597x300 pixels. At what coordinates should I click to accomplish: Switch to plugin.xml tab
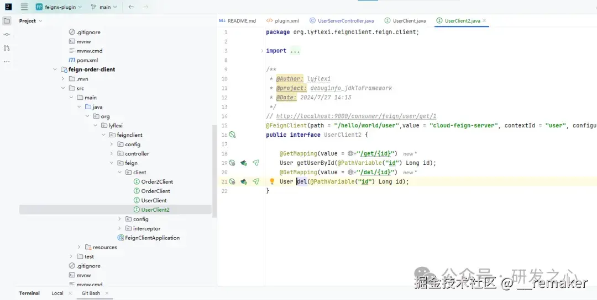click(282, 21)
